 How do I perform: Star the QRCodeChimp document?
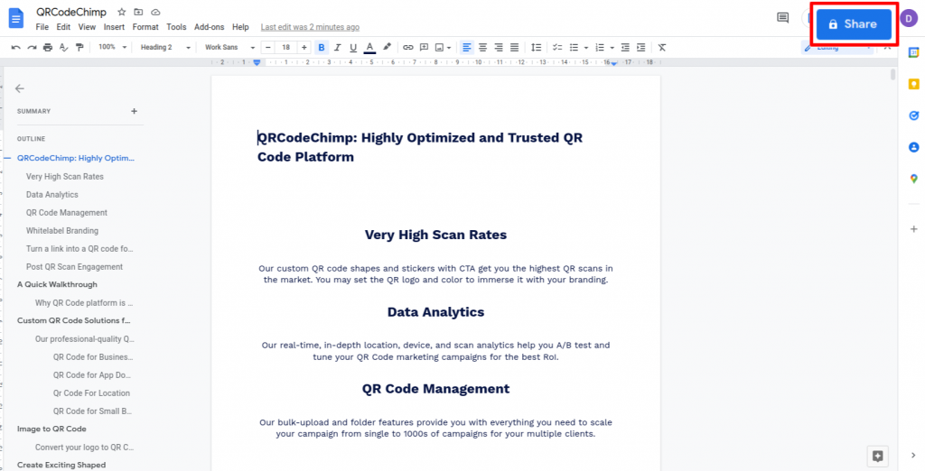pyautogui.click(x=122, y=12)
